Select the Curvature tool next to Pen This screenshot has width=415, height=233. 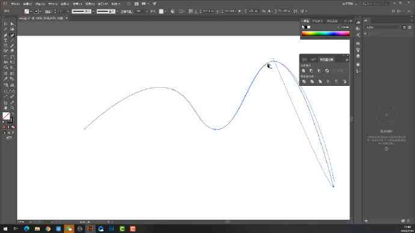12,35
